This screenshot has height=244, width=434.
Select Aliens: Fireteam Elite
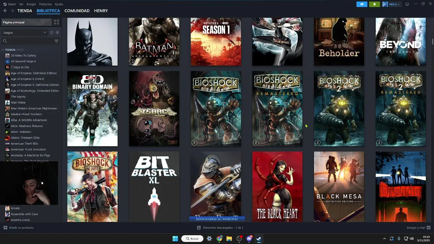pos(25,138)
